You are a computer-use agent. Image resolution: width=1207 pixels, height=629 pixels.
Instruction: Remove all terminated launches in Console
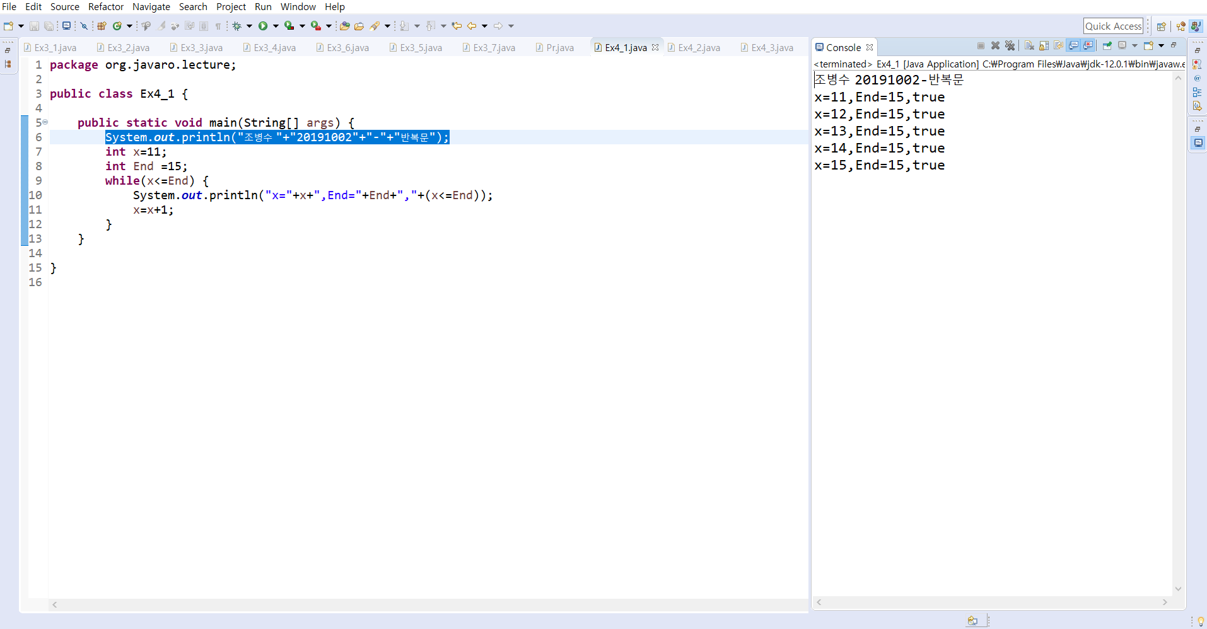click(1010, 45)
